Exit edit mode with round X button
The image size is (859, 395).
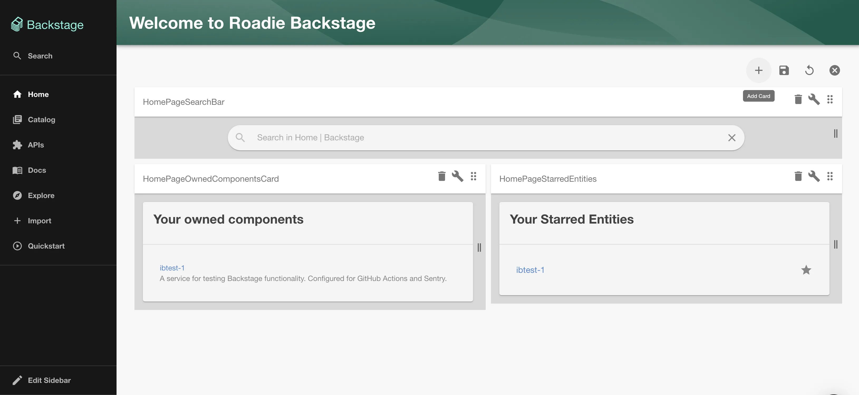835,70
